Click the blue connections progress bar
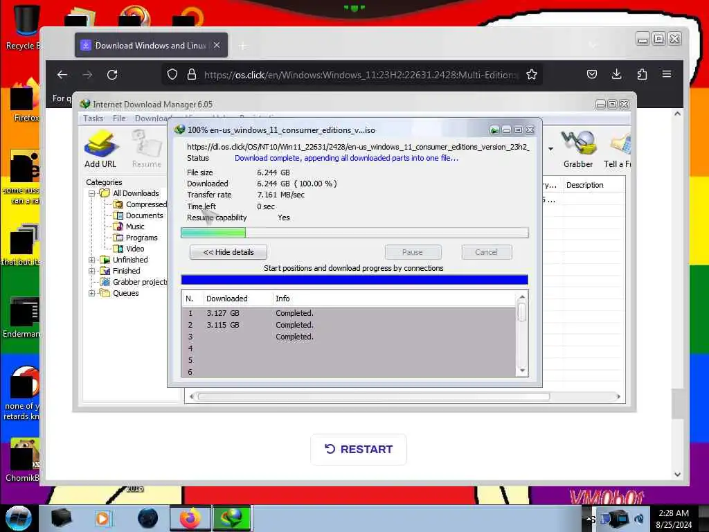Screen dimensions: 709x532 pyautogui.click(x=354, y=280)
